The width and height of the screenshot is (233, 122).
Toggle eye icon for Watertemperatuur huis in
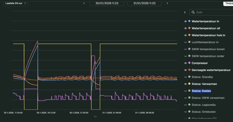186,35
